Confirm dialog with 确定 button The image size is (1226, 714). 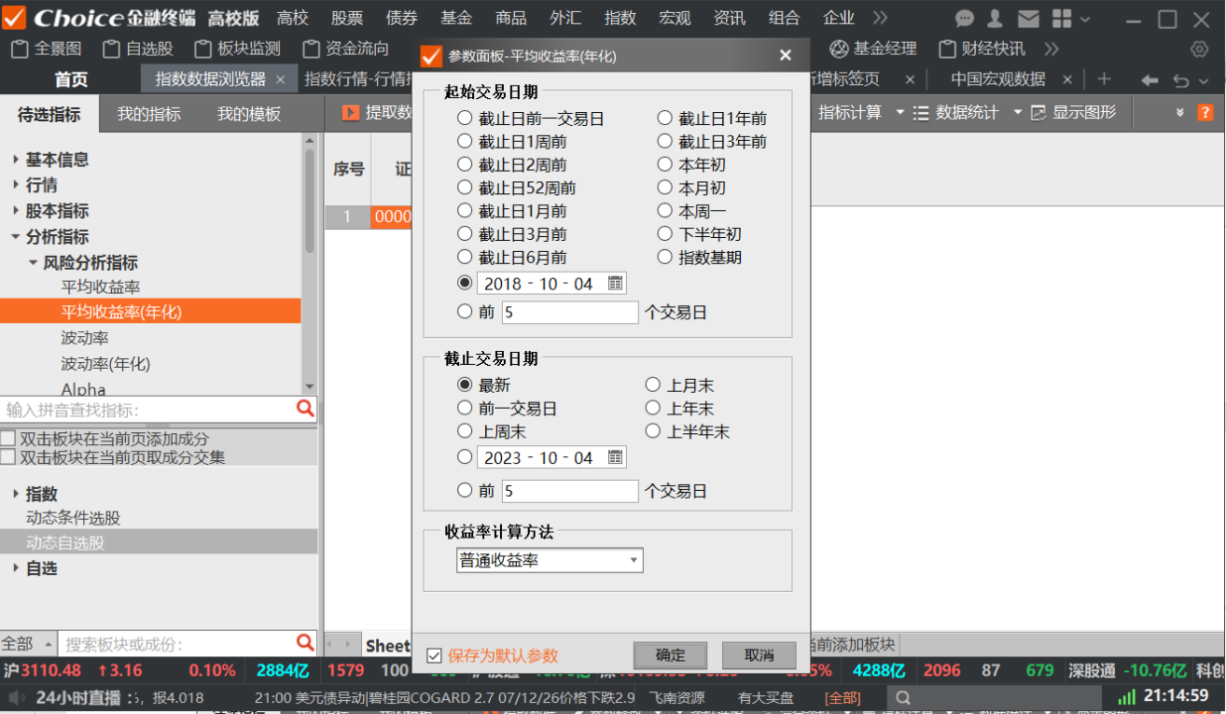coord(671,654)
